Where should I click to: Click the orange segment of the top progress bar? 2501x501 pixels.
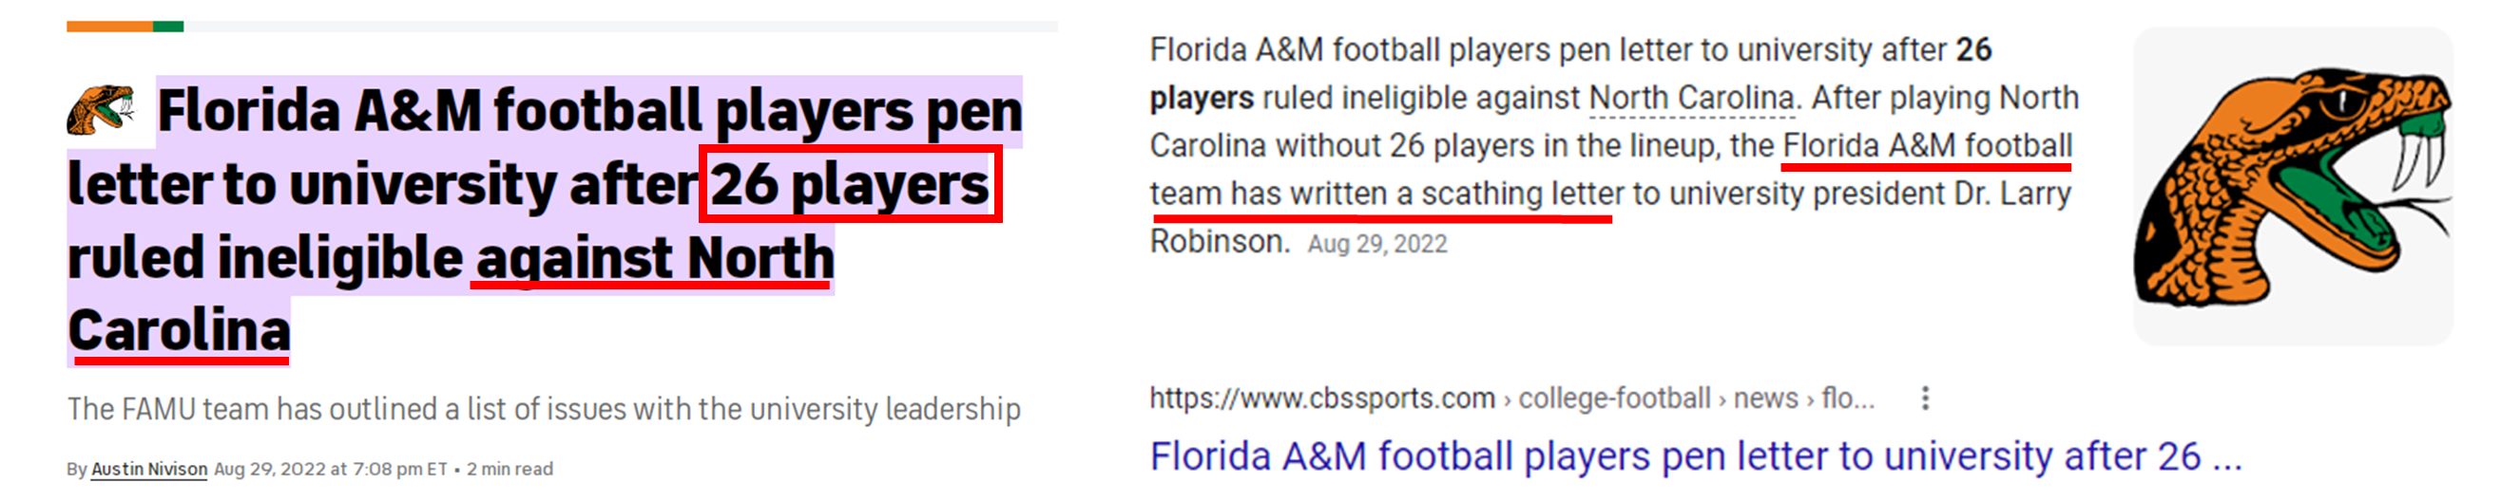tap(108, 27)
